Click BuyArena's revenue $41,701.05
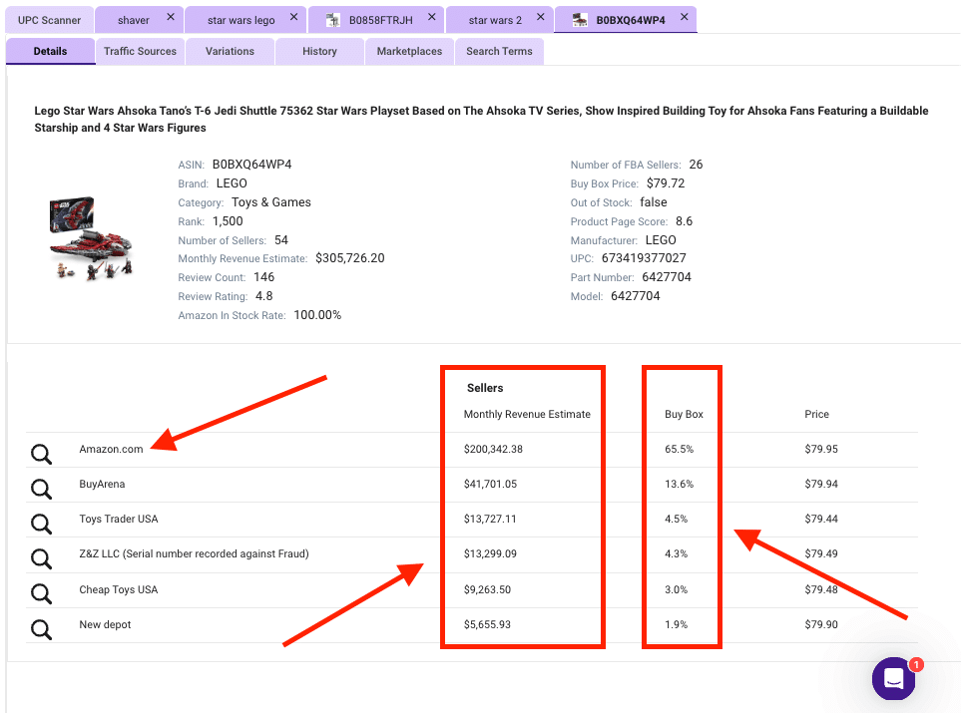 pyautogui.click(x=490, y=484)
